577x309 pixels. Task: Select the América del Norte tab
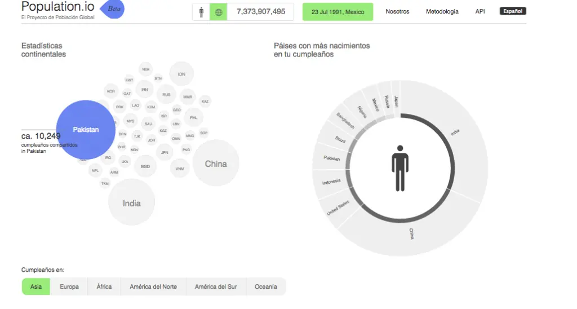click(153, 286)
